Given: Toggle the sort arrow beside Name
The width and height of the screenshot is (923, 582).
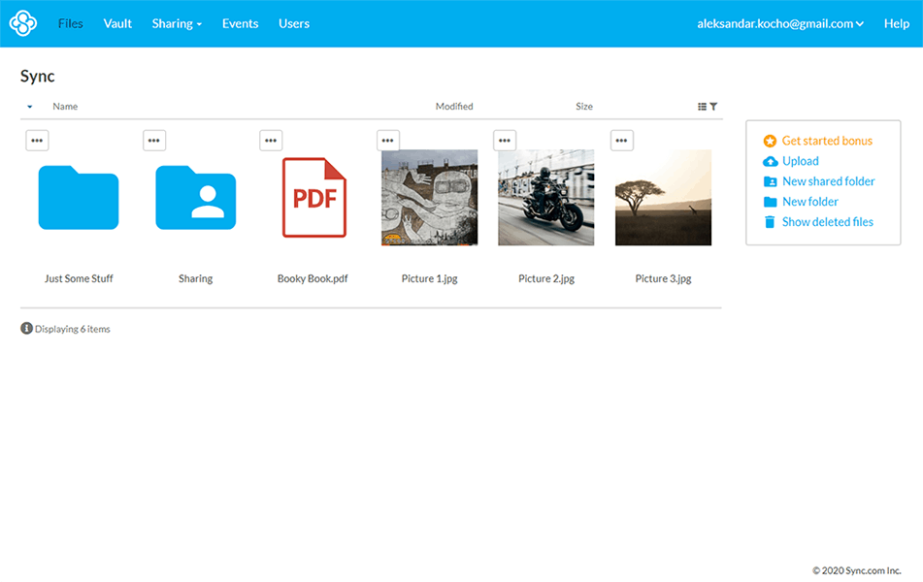Looking at the screenshot, I should tap(30, 107).
